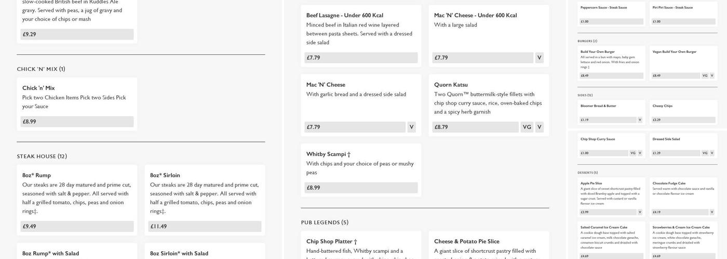
Task: Click the V badge on Quorn Katsu
Action: pos(539,127)
